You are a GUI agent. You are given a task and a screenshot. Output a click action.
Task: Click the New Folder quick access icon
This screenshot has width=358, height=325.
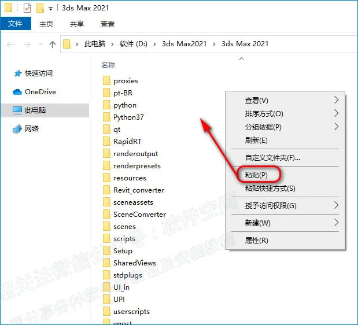tap(40, 8)
